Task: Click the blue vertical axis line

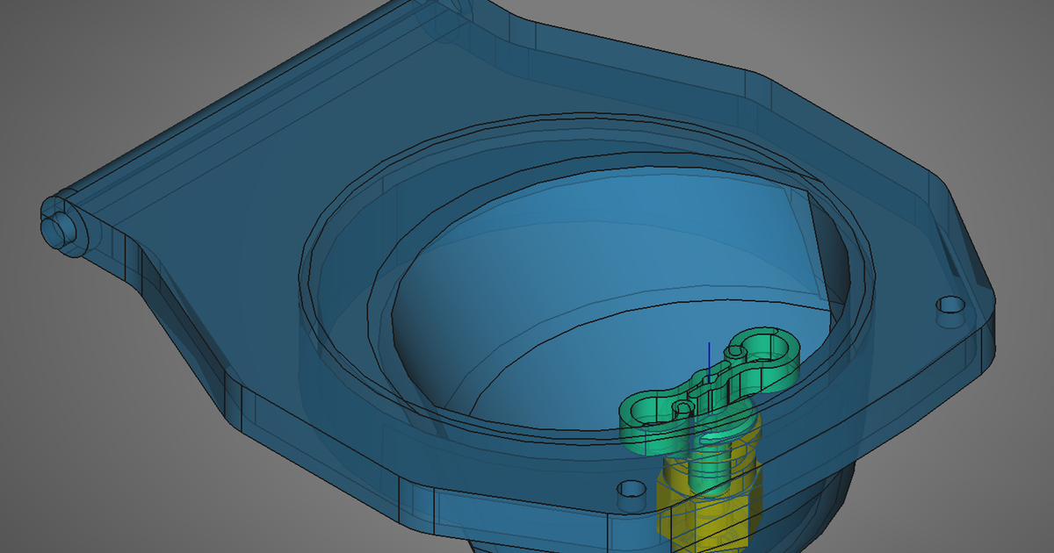Action: (x=707, y=355)
